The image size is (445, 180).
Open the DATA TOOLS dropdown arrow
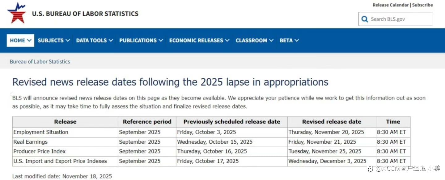point(111,40)
